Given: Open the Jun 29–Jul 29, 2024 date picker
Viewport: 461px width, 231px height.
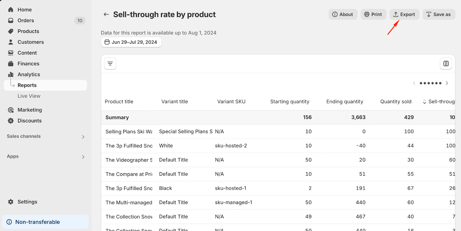Looking at the screenshot, I should (131, 42).
